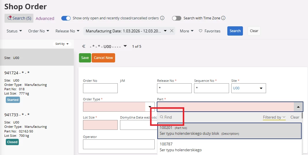Open the Filtered by options

[274, 117]
